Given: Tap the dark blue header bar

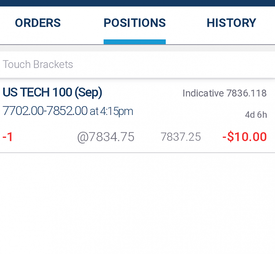Looking at the screenshot, I should click(137, 3).
